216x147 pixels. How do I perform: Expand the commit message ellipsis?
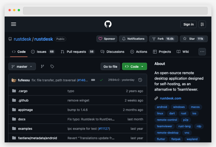(93, 80)
